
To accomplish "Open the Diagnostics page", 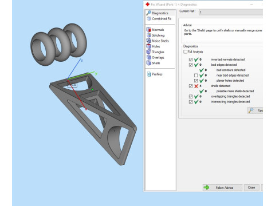I will [160, 13].
